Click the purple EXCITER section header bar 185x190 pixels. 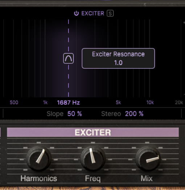pos(93,132)
